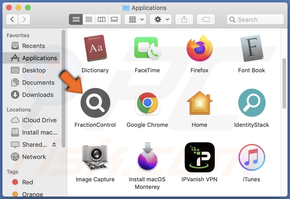Click the Font Book name label
Screen dimensions: 290x199
coord(251,70)
